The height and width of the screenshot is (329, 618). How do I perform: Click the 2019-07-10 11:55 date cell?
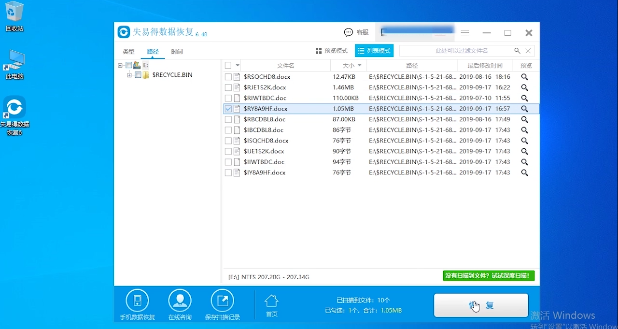[485, 98]
